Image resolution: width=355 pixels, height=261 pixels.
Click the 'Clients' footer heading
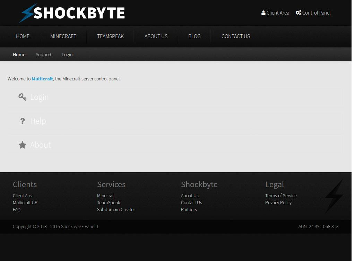click(25, 184)
